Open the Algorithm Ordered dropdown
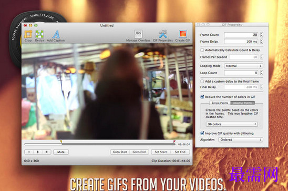 pyautogui.click(x=241, y=140)
